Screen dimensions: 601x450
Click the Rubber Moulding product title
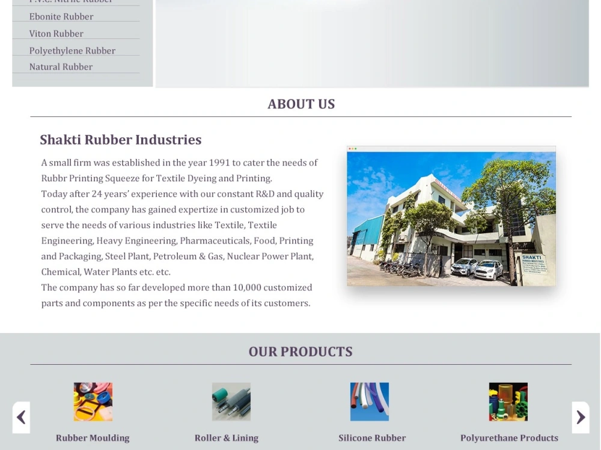(93, 438)
